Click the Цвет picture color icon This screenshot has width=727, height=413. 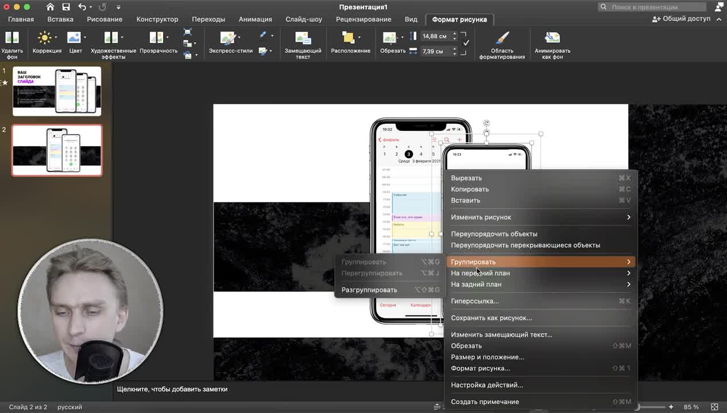[74, 38]
